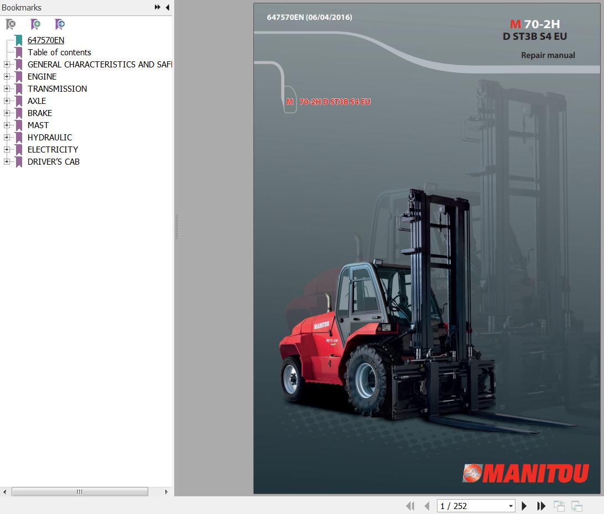Expand the TRANSMISSION bookmark section
604x514 pixels.
[7, 89]
